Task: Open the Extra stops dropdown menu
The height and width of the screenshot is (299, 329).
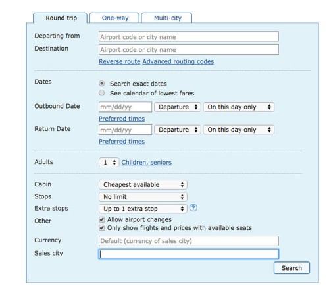Action: click(143, 209)
